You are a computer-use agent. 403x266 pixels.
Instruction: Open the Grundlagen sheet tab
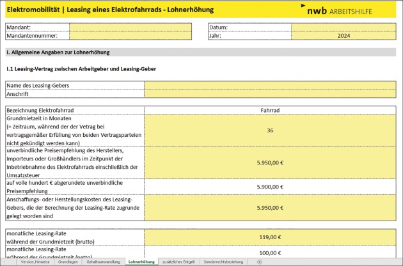[x=68, y=262]
